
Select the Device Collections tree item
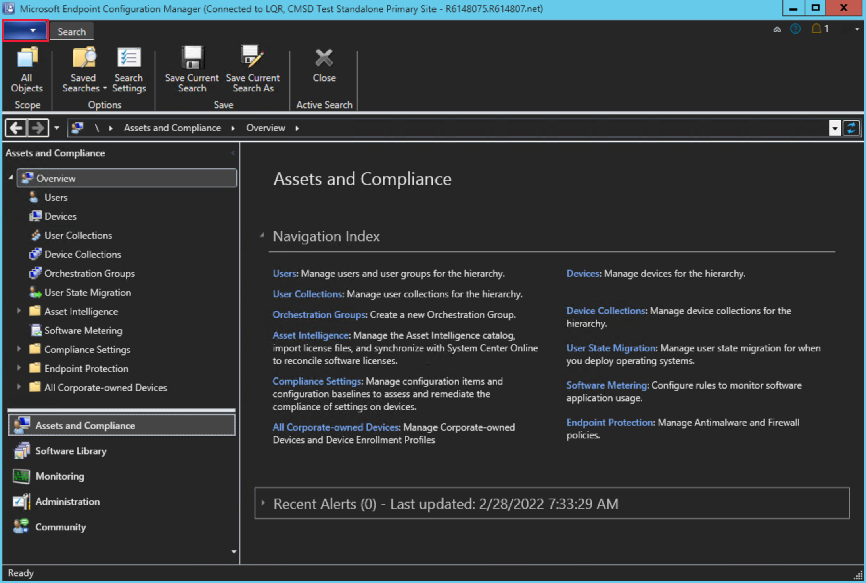pyautogui.click(x=83, y=254)
